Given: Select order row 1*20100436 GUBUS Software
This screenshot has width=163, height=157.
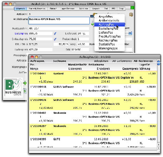Looking at the screenshot, I should coord(93,104).
